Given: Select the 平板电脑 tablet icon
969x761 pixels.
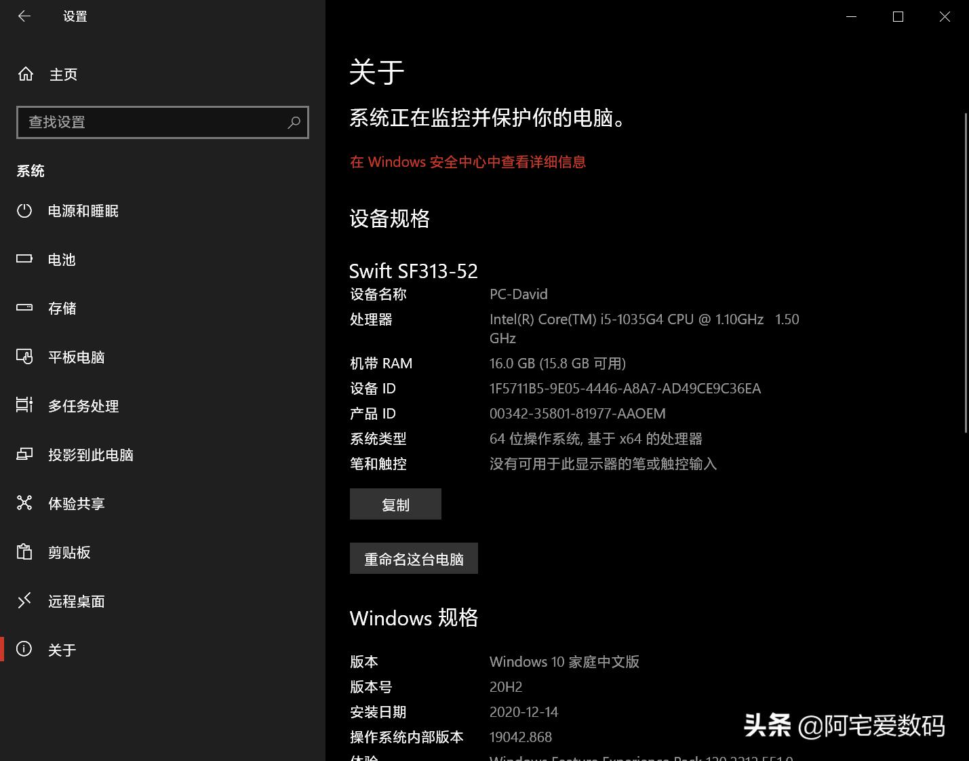Looking at the screenshot, I should 24,357.
